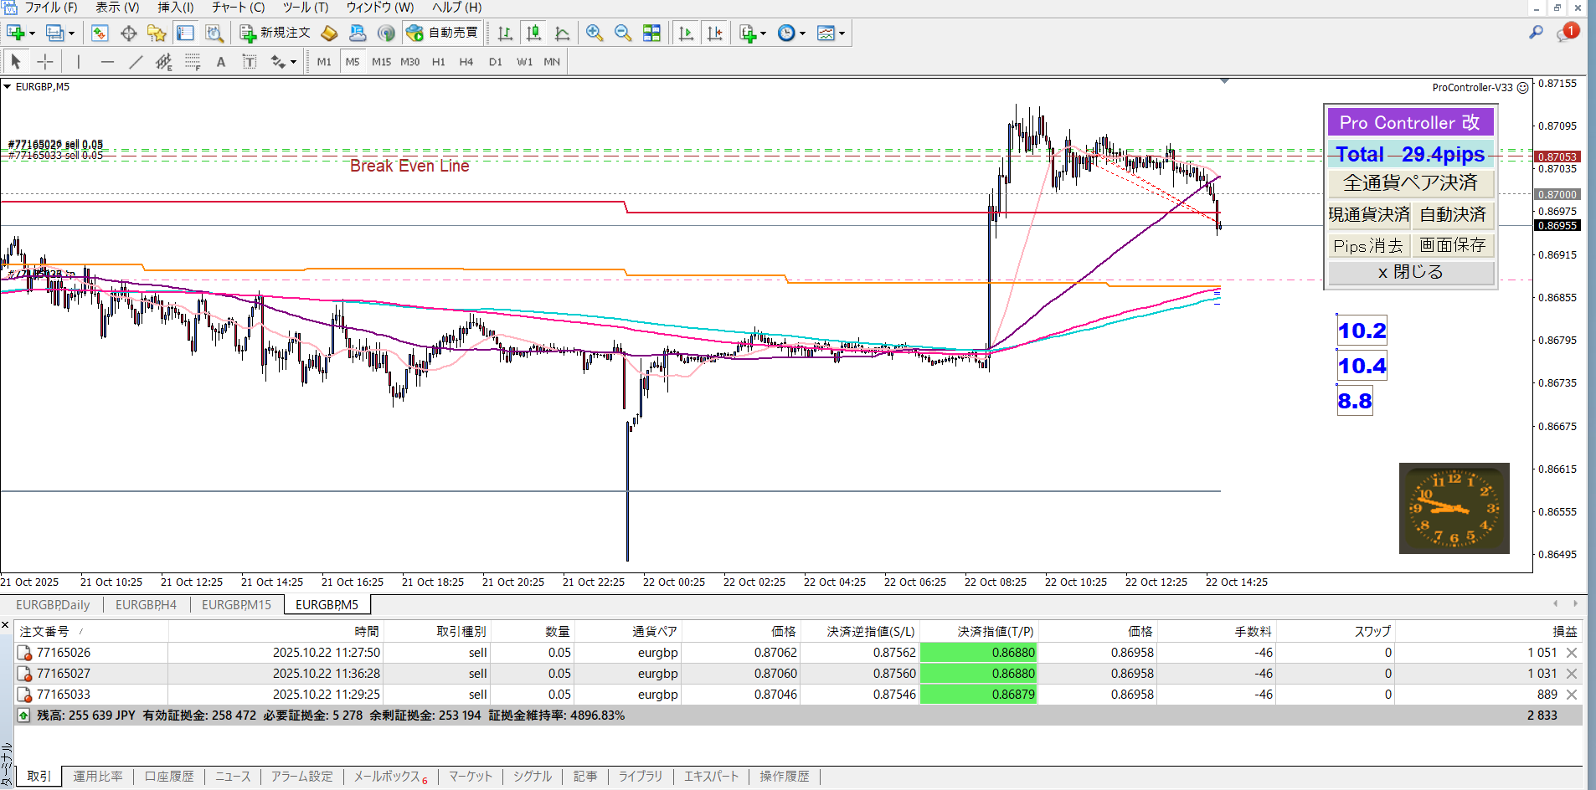
Task: Close order 77165033 with its X
Action: (x=1572, y=695)
